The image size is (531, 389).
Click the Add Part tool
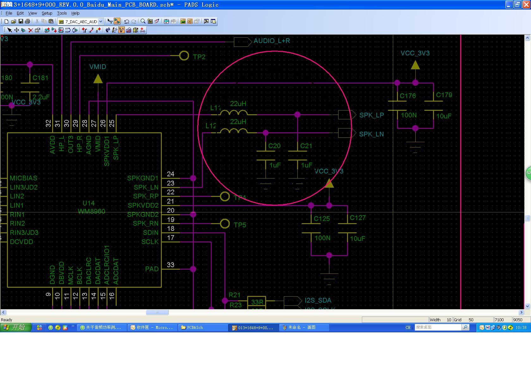[47, 30]
